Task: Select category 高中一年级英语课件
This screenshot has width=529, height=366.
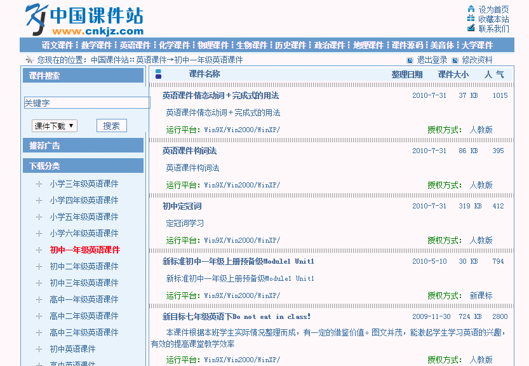Action: coord(84,300)
